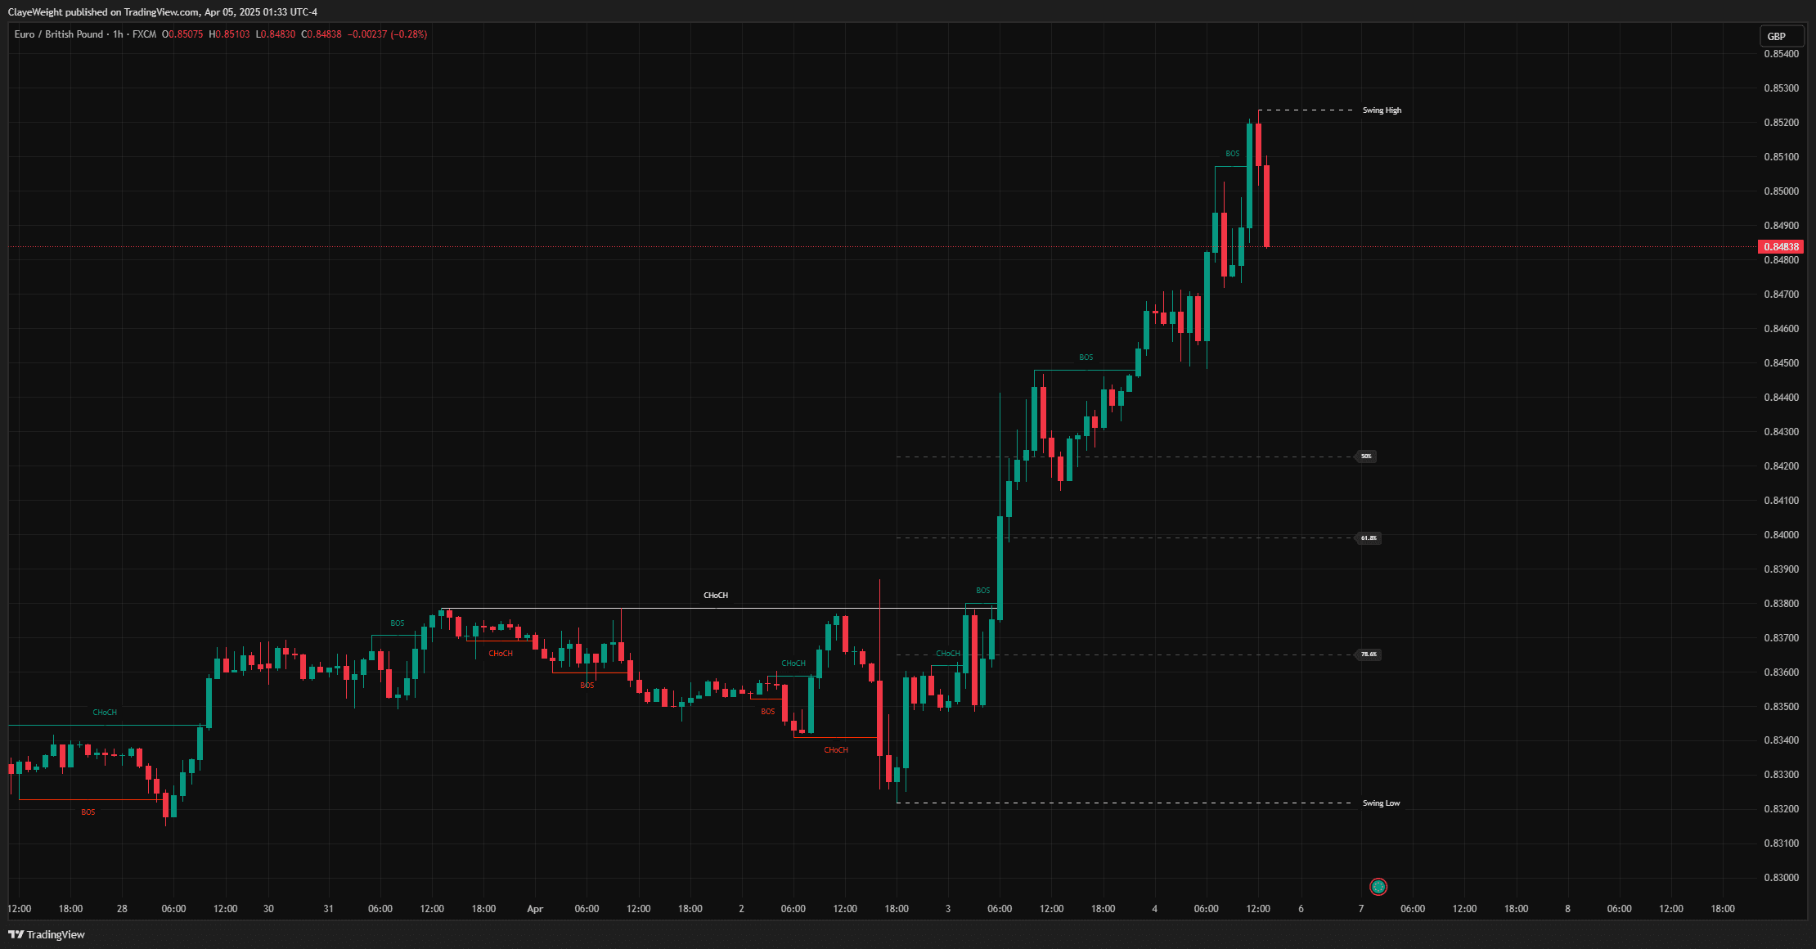Expand the FXCM exchange selector
Viewport: 1816px width, 949px height.
point(144,34)
